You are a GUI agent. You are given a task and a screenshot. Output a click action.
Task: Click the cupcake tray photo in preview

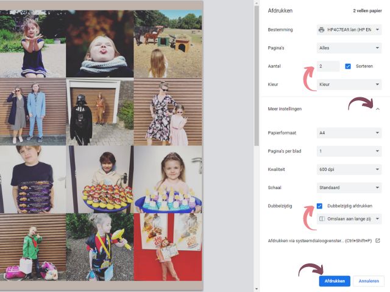point(101,178)
